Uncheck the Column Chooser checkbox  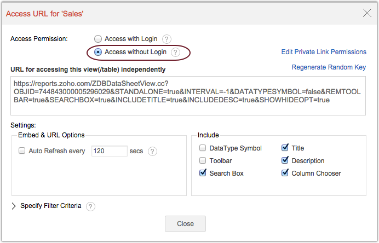285,173
